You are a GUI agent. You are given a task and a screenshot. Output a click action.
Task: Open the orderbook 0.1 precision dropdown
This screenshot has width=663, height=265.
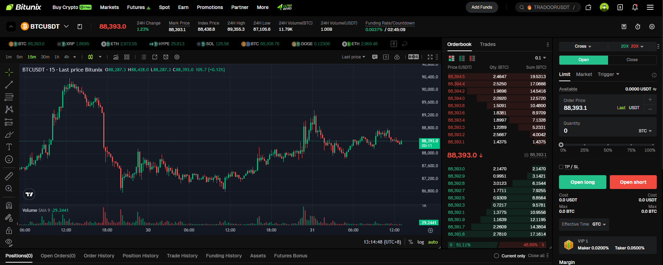(541, 58)
